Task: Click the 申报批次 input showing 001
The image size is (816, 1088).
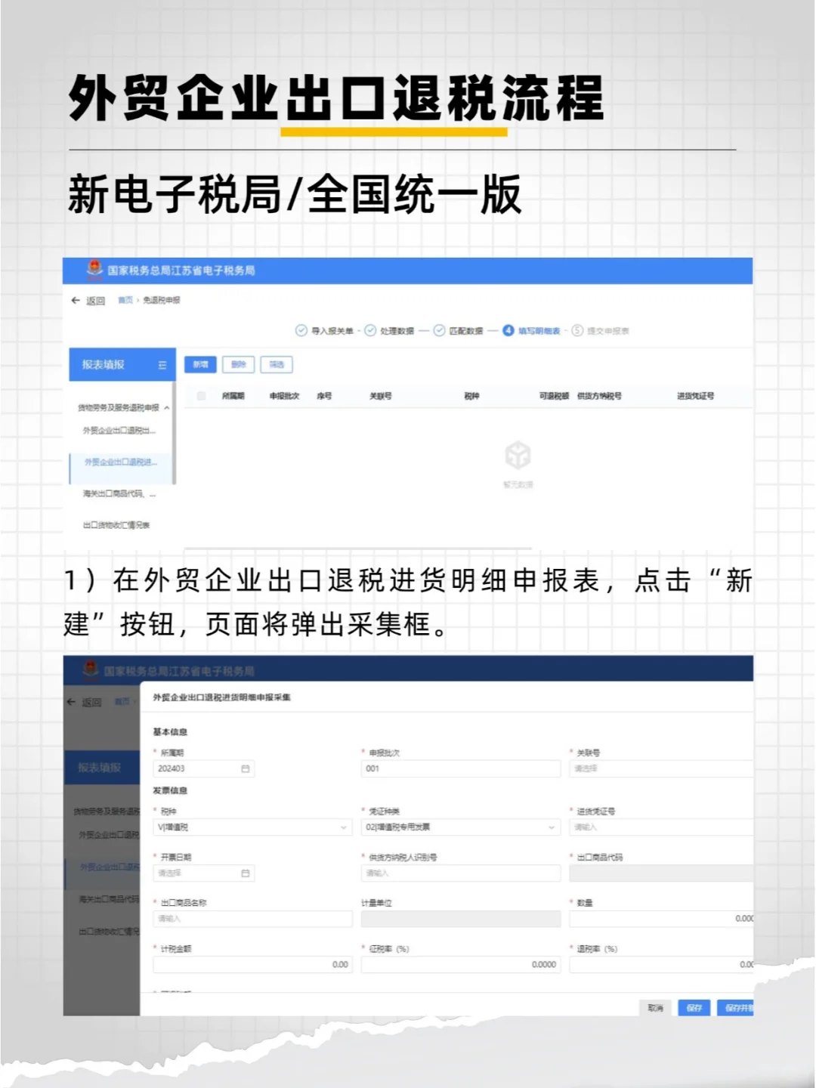Action: click(x=461, y=768)
